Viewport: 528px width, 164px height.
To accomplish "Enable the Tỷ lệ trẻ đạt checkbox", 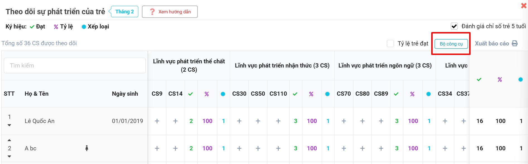I will (390, 44).
